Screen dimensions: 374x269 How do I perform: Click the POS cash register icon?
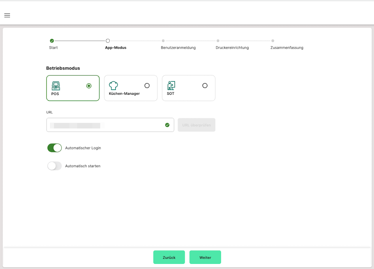click(x=56, y=86)
